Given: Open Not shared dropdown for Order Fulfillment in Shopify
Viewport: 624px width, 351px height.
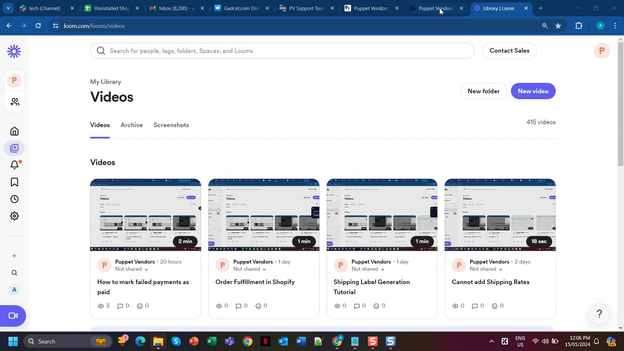Looking at the screenshot, I should tap(250, 269).
